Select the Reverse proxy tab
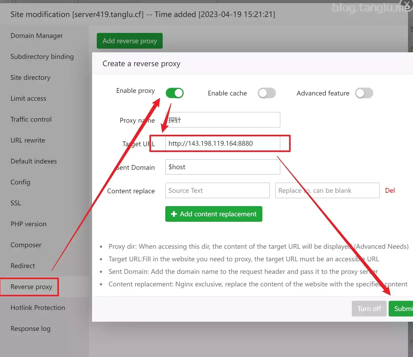Image resolution: width=413 pixels, height=357 pixels. tap(31, 287)
